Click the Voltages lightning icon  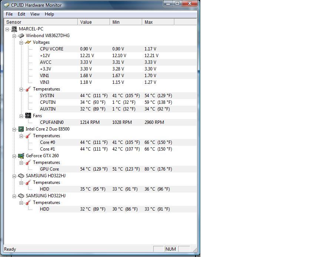28,42
